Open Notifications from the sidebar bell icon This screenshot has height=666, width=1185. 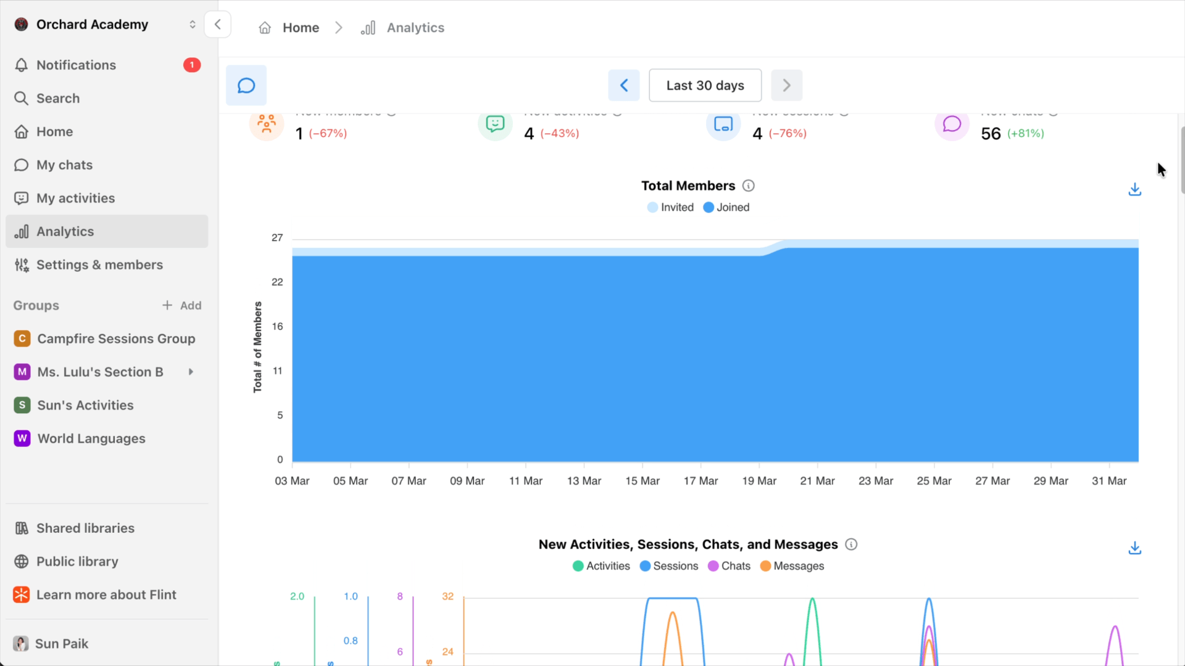point(21,65)
